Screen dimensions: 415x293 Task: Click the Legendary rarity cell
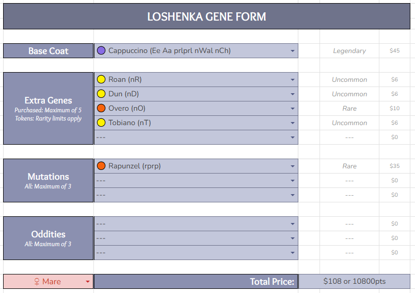coord(349,51)
